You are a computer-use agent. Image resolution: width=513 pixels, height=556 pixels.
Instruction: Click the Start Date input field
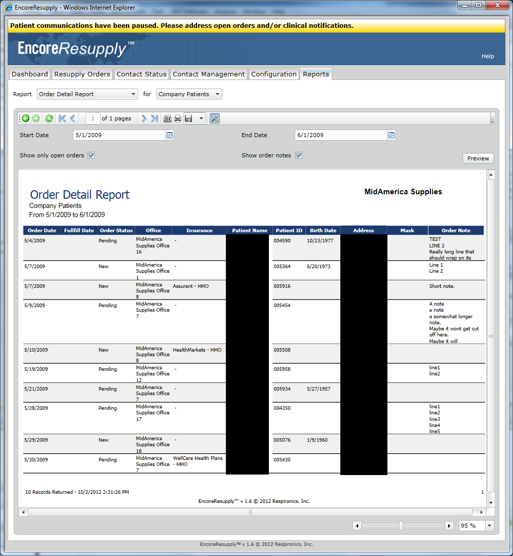[120, 135]
